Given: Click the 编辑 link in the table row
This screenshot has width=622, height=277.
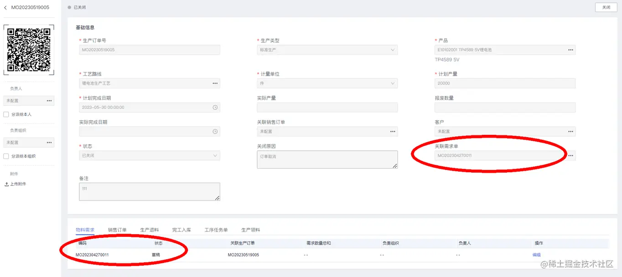Looking at the screenshot, I should [x=536, y=255].
